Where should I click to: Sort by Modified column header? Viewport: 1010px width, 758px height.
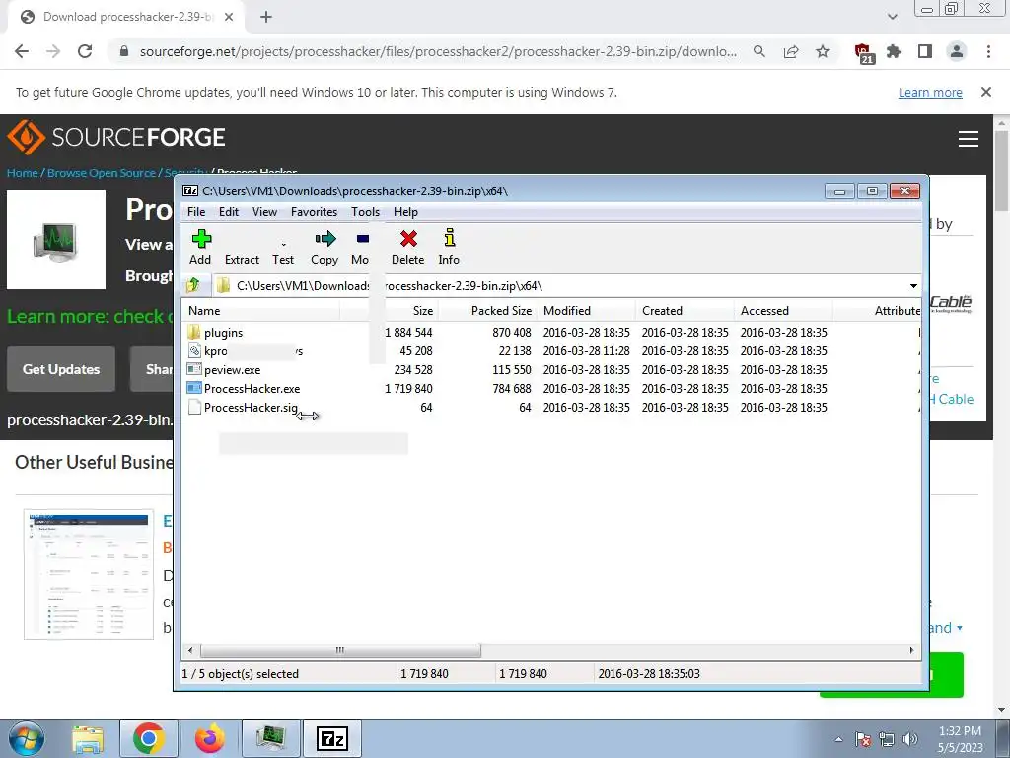point(586,311)
